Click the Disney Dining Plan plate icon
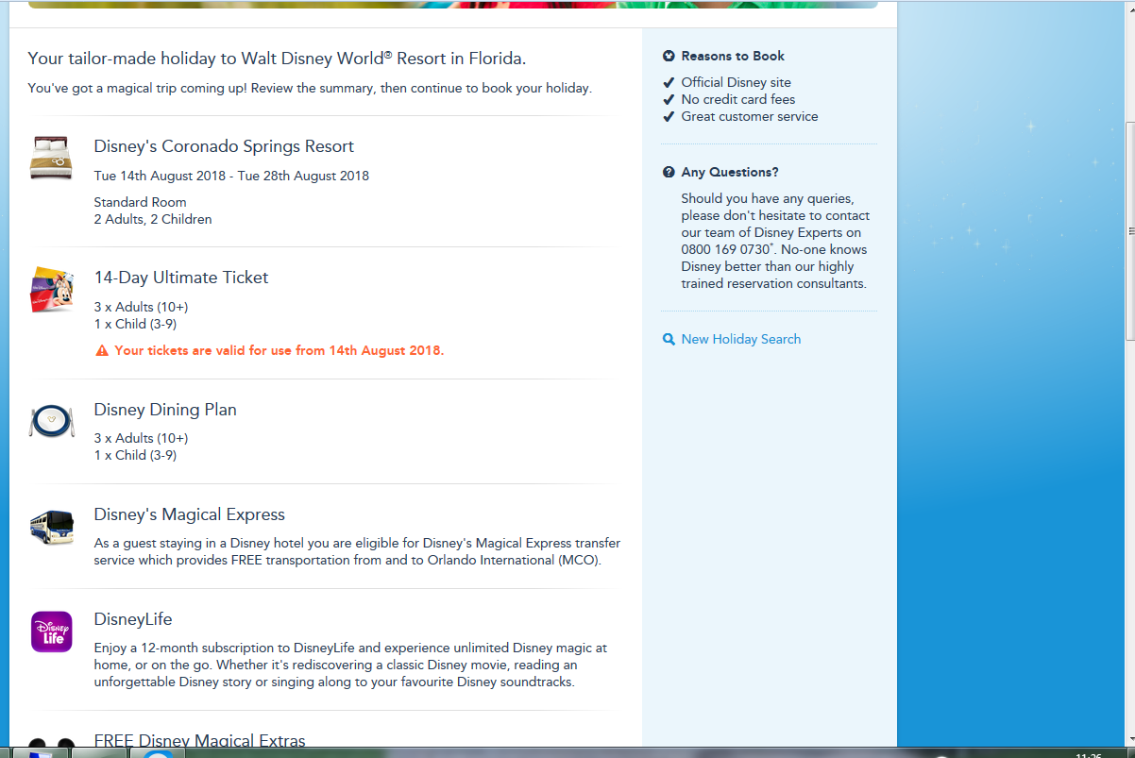The height and width of the screenshot is (758, 1135). pyautogui.click(x=51, y=420)
